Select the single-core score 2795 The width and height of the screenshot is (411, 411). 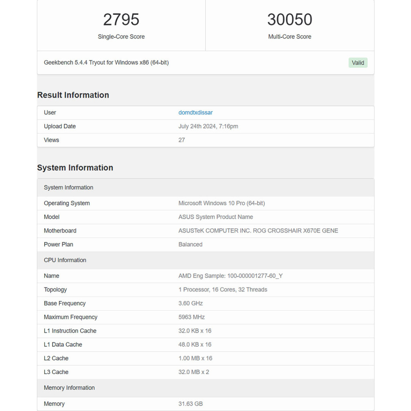click(121, 19)
